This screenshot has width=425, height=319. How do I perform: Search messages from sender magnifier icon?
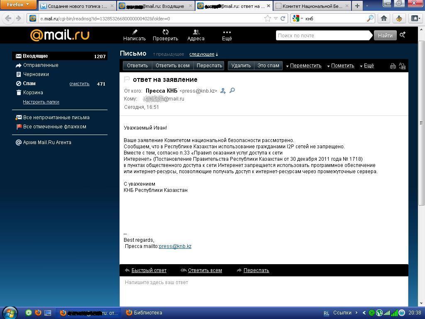click(x=232, y=91)
